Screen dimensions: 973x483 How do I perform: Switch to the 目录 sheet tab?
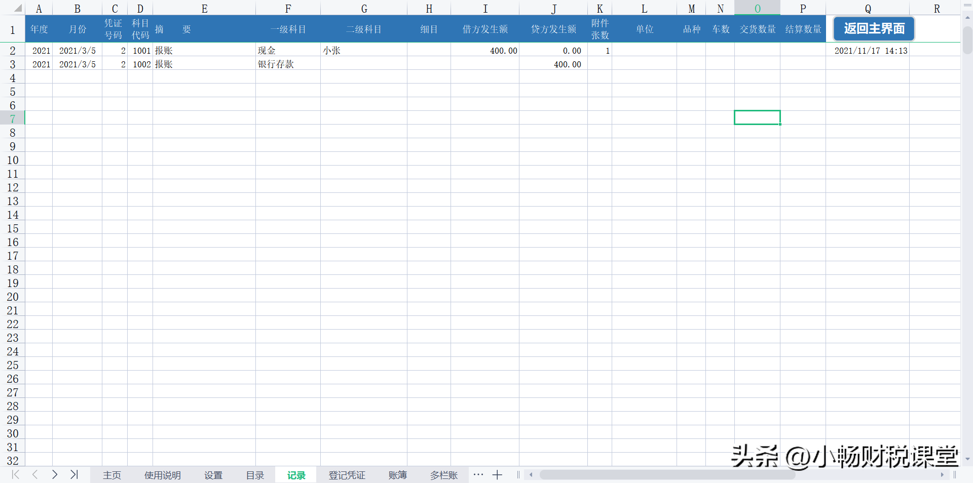[255, 475]
